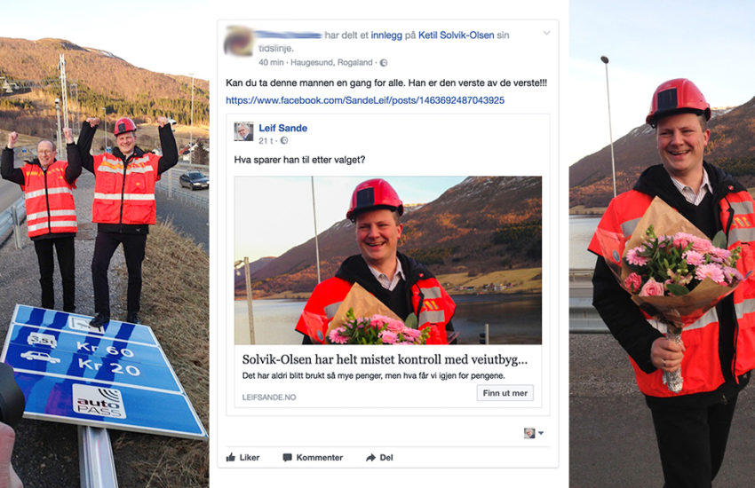Click the '21 t' shared post timestamp
The width and height of the screenshot is (755, 488).
coord(266,141)
